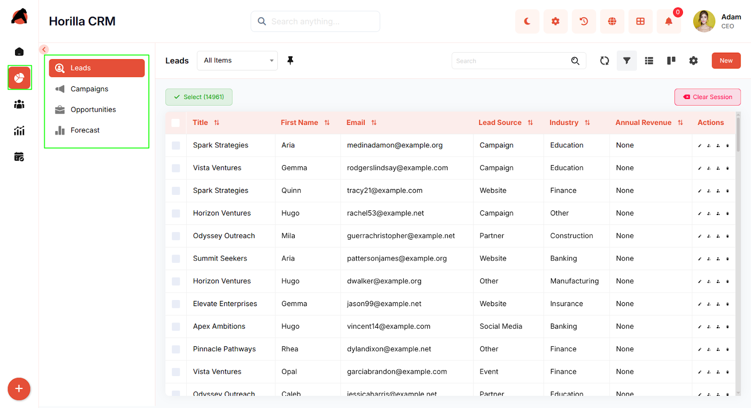Switch to the list view icon
The width and height of the screenshot is (751, 408).
click(649, 61)
